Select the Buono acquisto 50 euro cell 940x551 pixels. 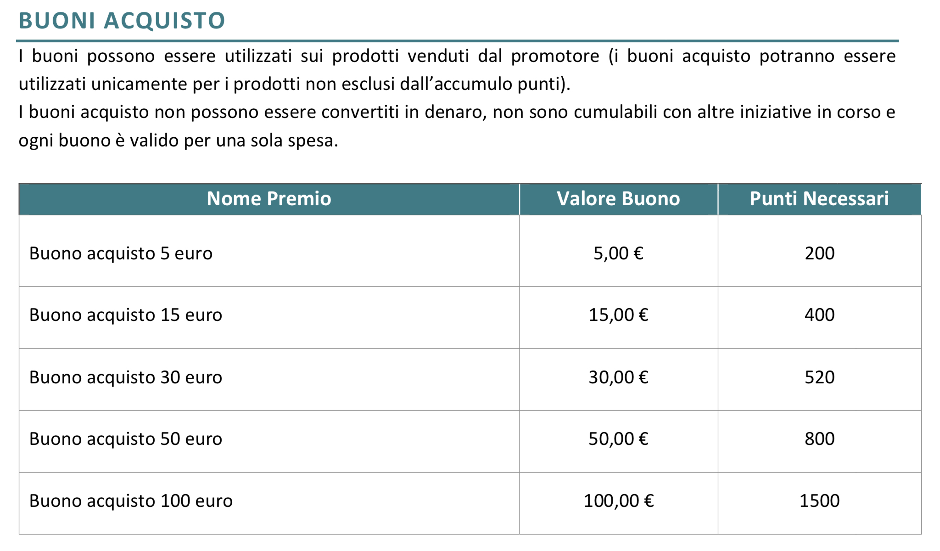tap(125, 439)
